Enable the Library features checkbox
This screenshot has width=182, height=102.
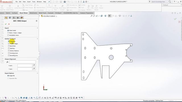[x=9, y=51]
